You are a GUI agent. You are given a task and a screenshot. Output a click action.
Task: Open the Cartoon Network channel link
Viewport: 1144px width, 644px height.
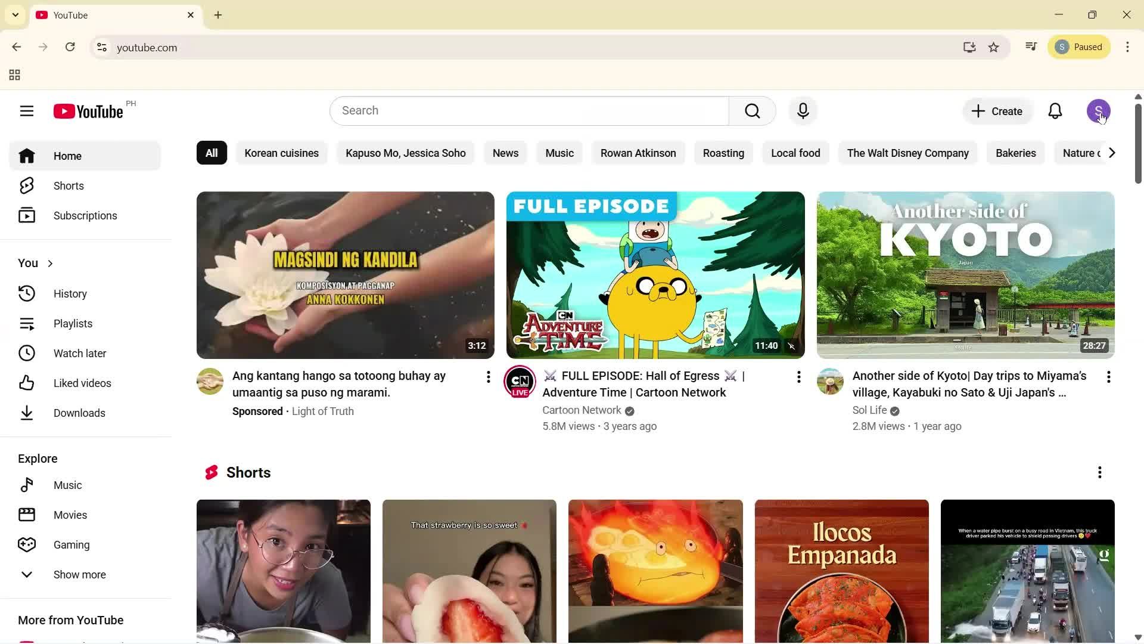[x=581, y=410]
